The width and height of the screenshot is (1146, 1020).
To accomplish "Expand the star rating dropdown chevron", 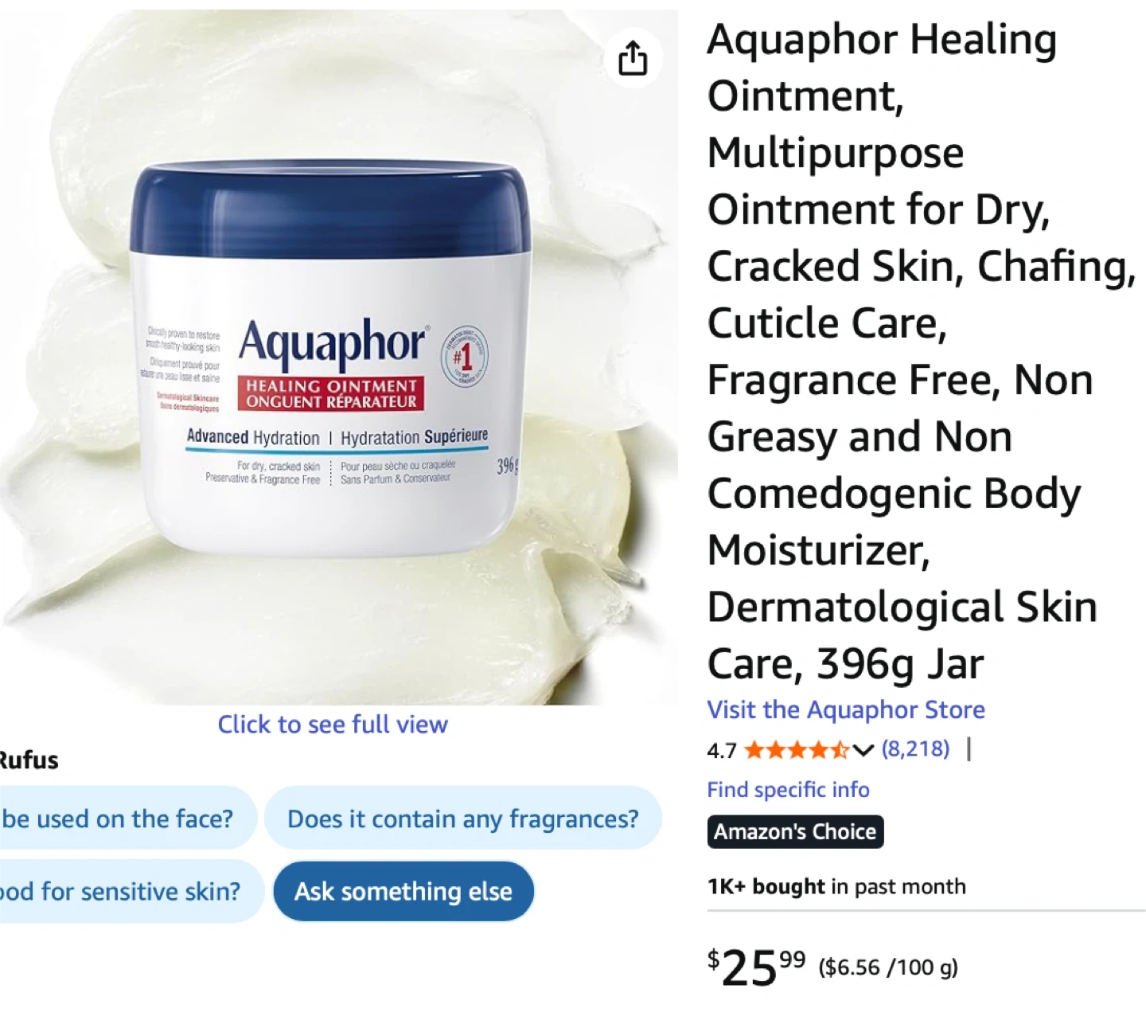I will 863,750.
